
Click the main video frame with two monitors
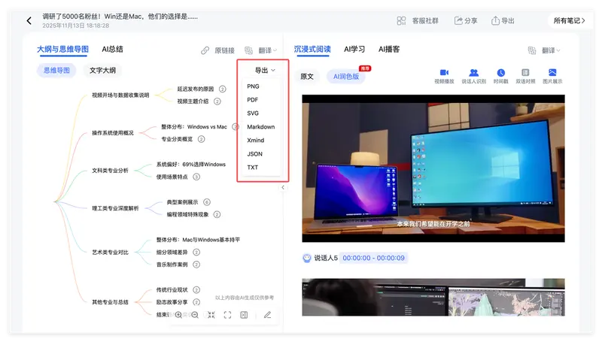[433, 168]
